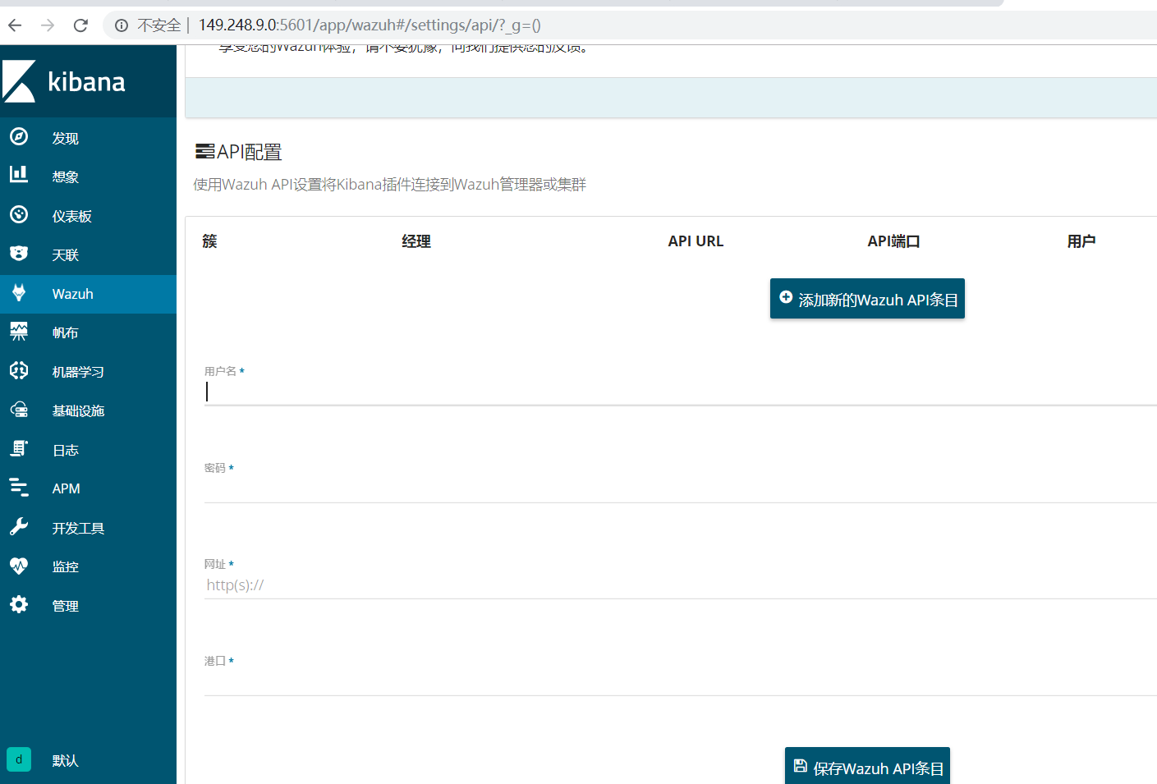1157x784 pixels.
Task: Navigate to 机器学习 in sidebar
Action: click(78, 372)
